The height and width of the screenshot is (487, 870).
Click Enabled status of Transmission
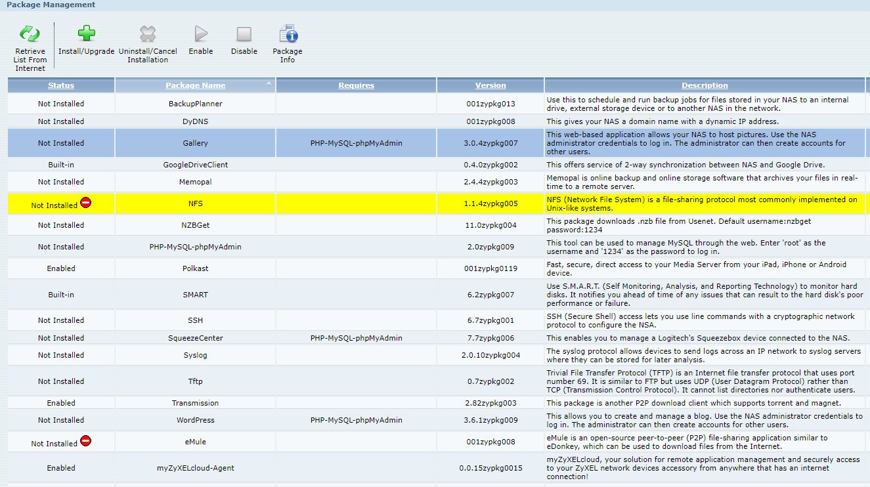coord(61,403)
